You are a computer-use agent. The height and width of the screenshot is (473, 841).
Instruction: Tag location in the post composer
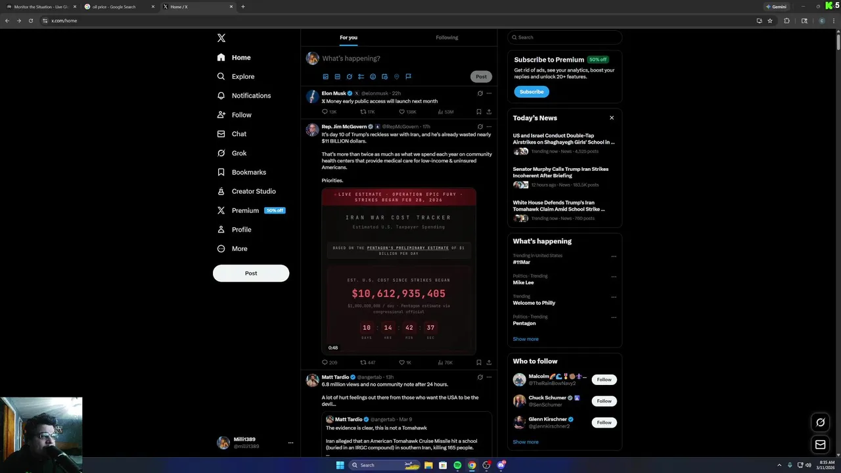tap(396, 76)
